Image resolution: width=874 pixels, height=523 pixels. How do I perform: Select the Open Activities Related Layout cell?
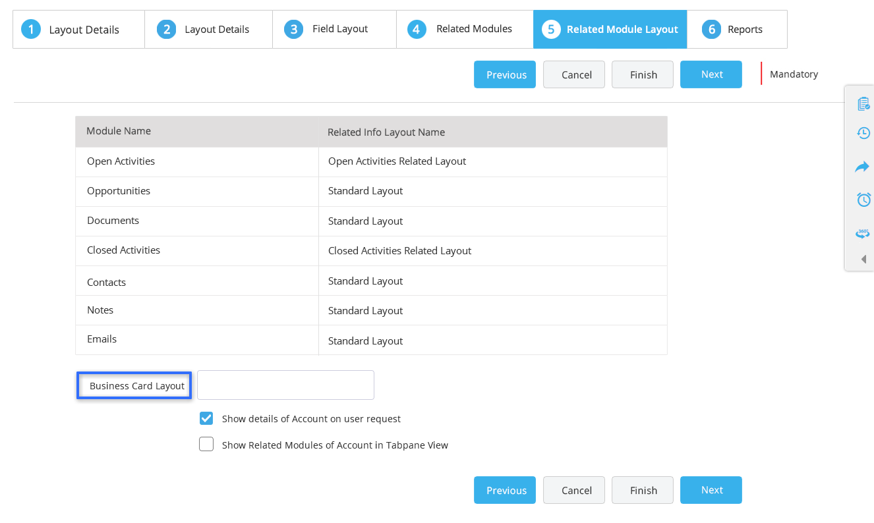[x=397, y=161]
